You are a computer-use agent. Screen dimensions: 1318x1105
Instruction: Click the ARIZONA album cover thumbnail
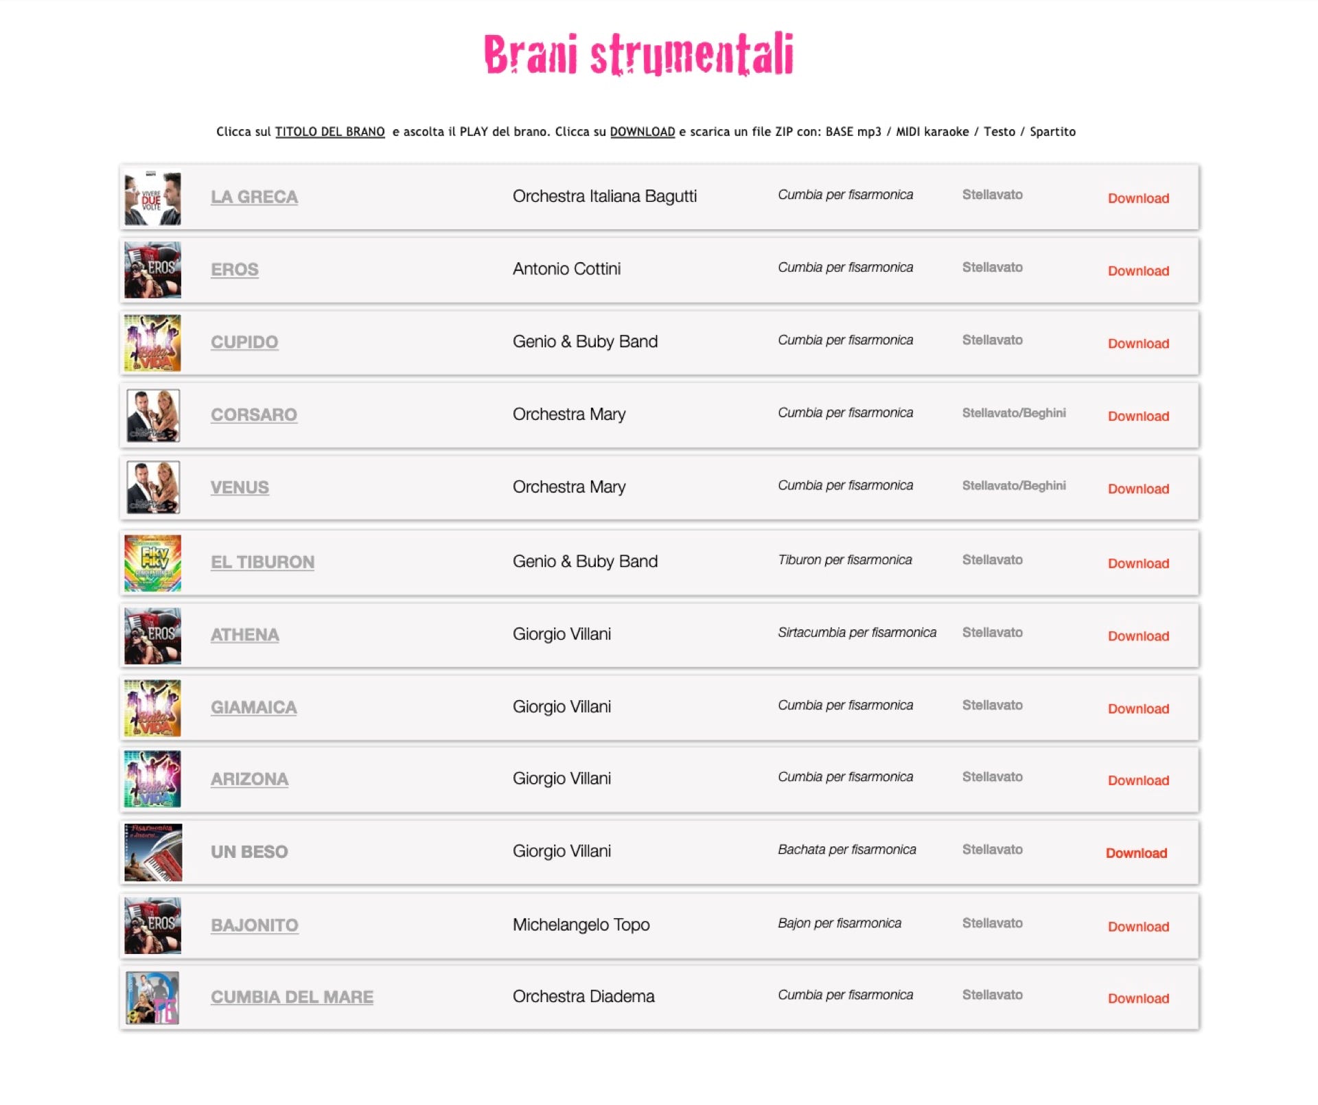coord(152,779)
